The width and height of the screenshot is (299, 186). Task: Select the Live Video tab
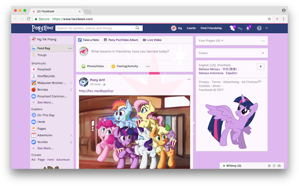152,40
